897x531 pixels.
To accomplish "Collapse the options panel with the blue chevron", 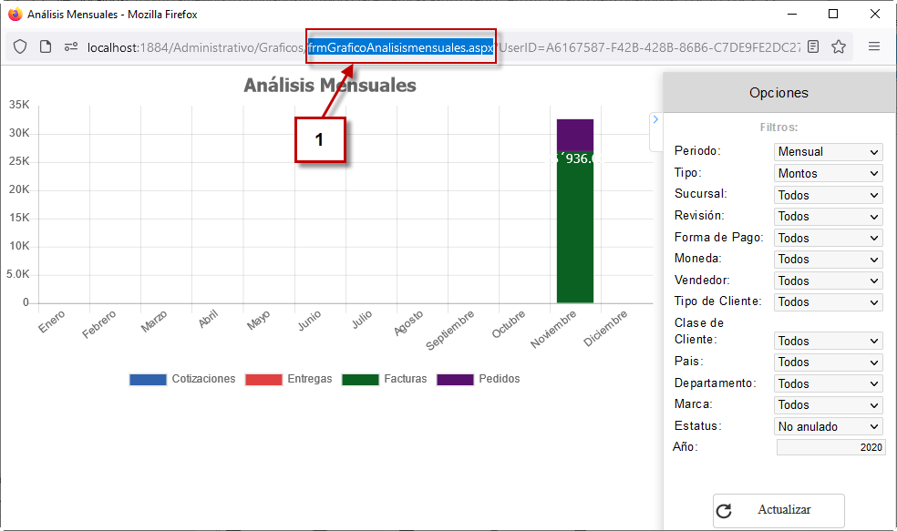I will pos(655,119).
